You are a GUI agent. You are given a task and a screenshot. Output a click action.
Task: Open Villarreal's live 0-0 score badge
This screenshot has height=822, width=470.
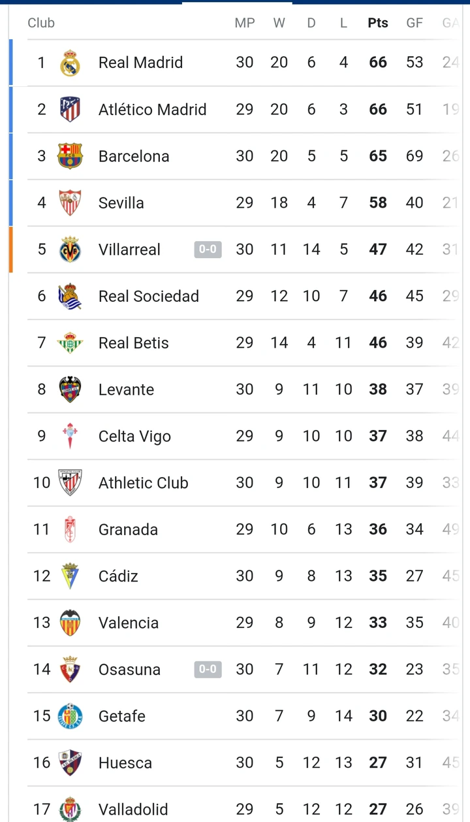click(x=208, y=250)
